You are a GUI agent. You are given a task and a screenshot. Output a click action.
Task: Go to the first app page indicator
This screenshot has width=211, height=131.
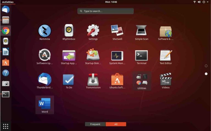coord(206,66)
